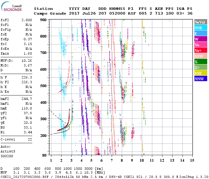Select the SSW pink legend entry
The width and height of the screenshot is (209, 179).
pos(201,56)
